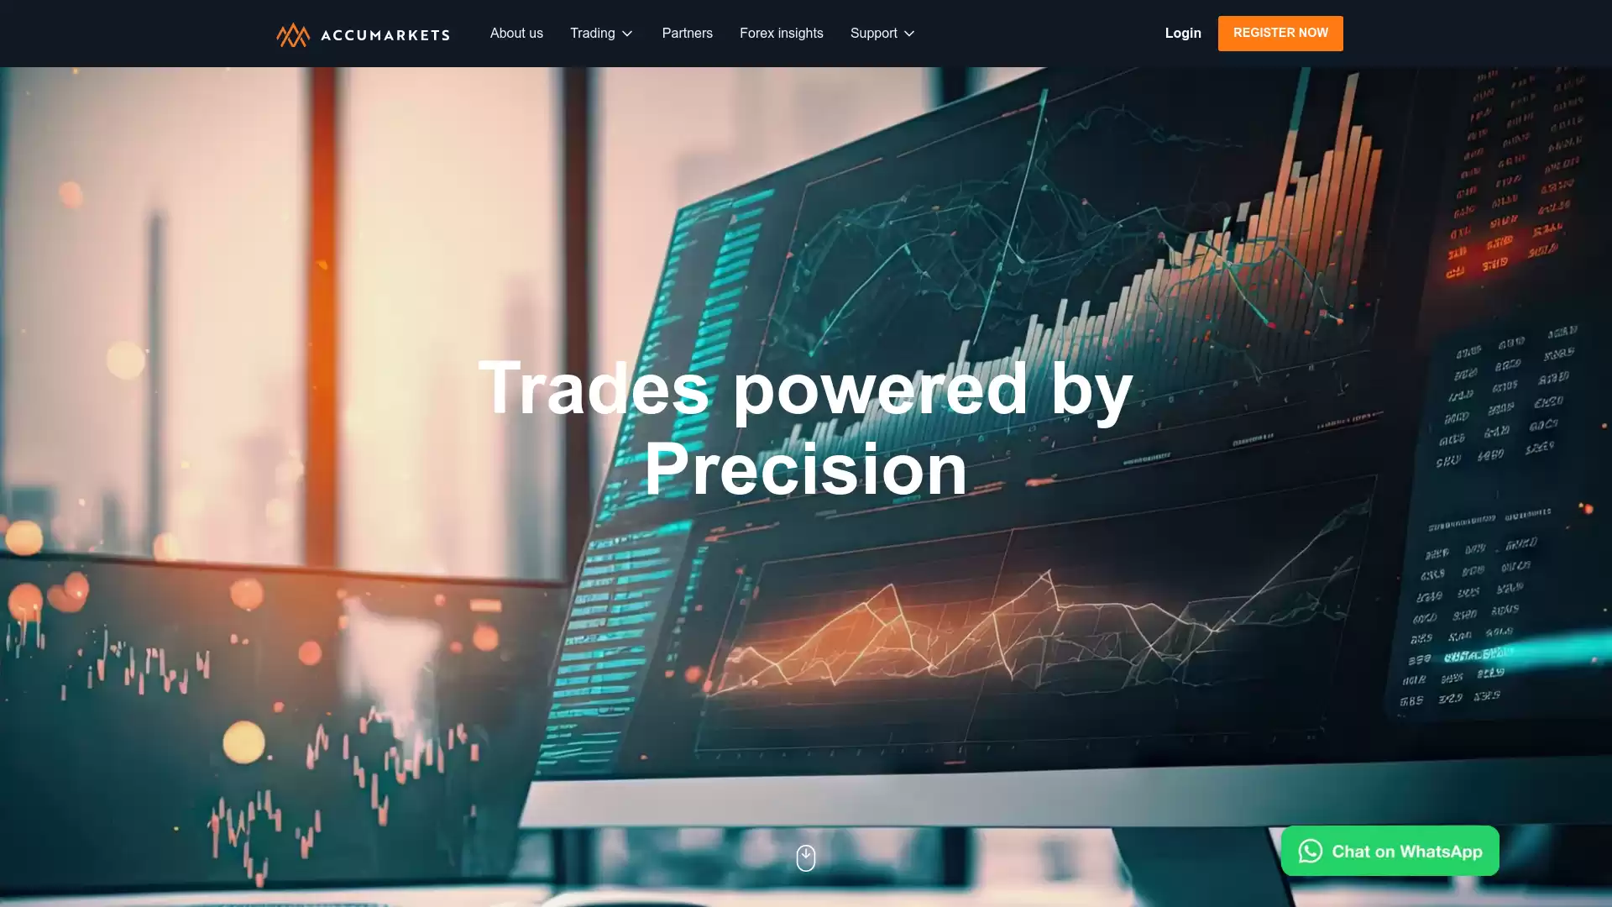Click the WhatsApp chat icon
The height and width of the screenshot is (907, 1612).
tap(1309, 849)
